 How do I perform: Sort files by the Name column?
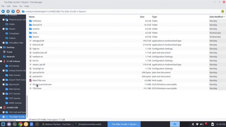(32, 17)
